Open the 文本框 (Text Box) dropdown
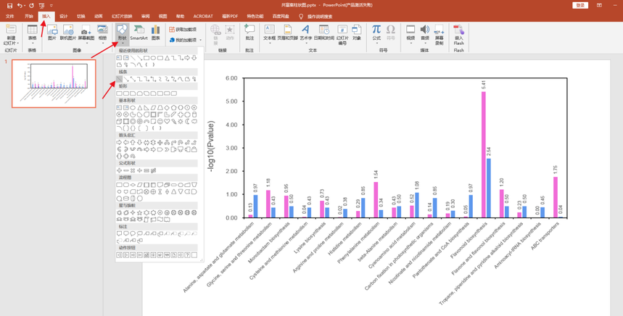Image resolution: width=623 pixels, height=316 pixels. coord(270,34)
